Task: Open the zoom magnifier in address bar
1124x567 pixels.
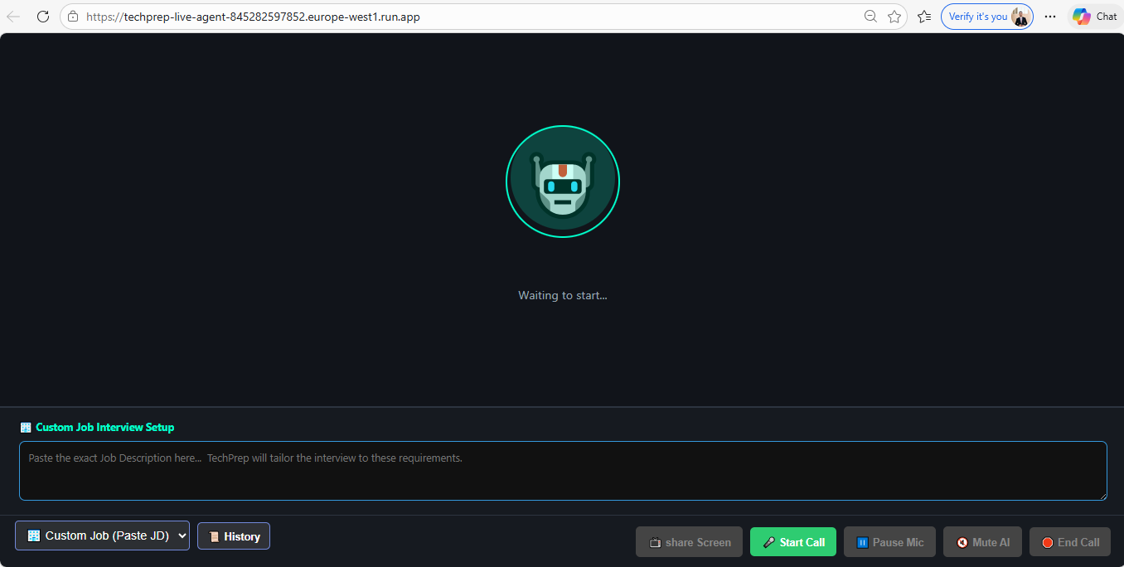Action: click(870, 17)
